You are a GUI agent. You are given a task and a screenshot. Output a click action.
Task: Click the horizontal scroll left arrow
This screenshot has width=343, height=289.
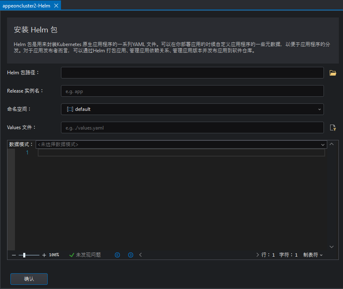pos(141,255)
